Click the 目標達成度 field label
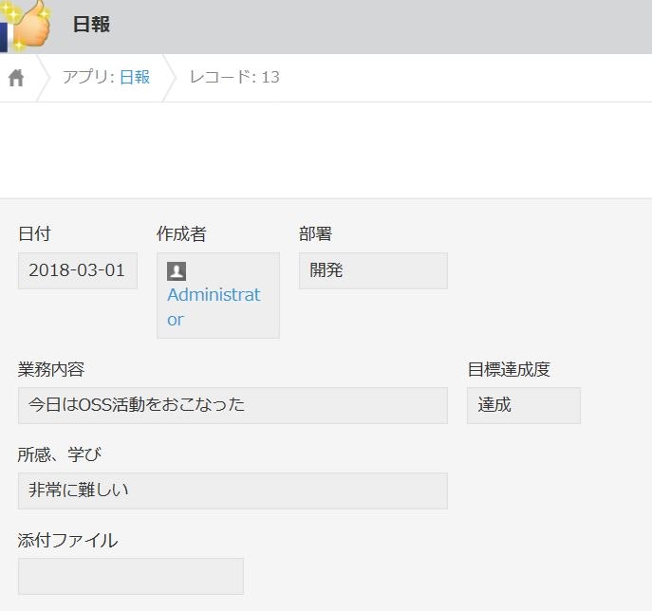 [509, 369]
